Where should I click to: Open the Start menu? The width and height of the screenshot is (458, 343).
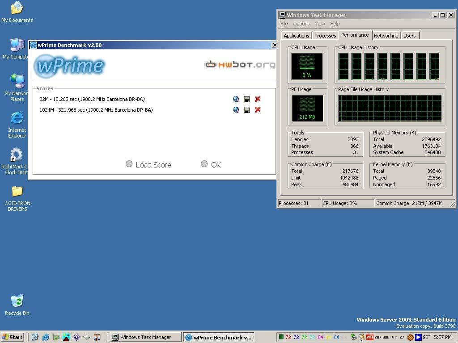pos(12,337)
